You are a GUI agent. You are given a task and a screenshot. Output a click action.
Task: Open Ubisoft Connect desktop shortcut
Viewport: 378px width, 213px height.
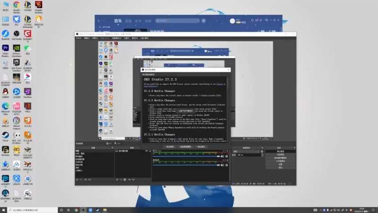[x=17, y=123]
